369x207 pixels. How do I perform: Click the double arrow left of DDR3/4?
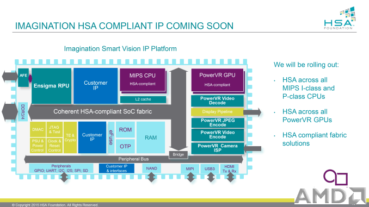coord(10,111)
